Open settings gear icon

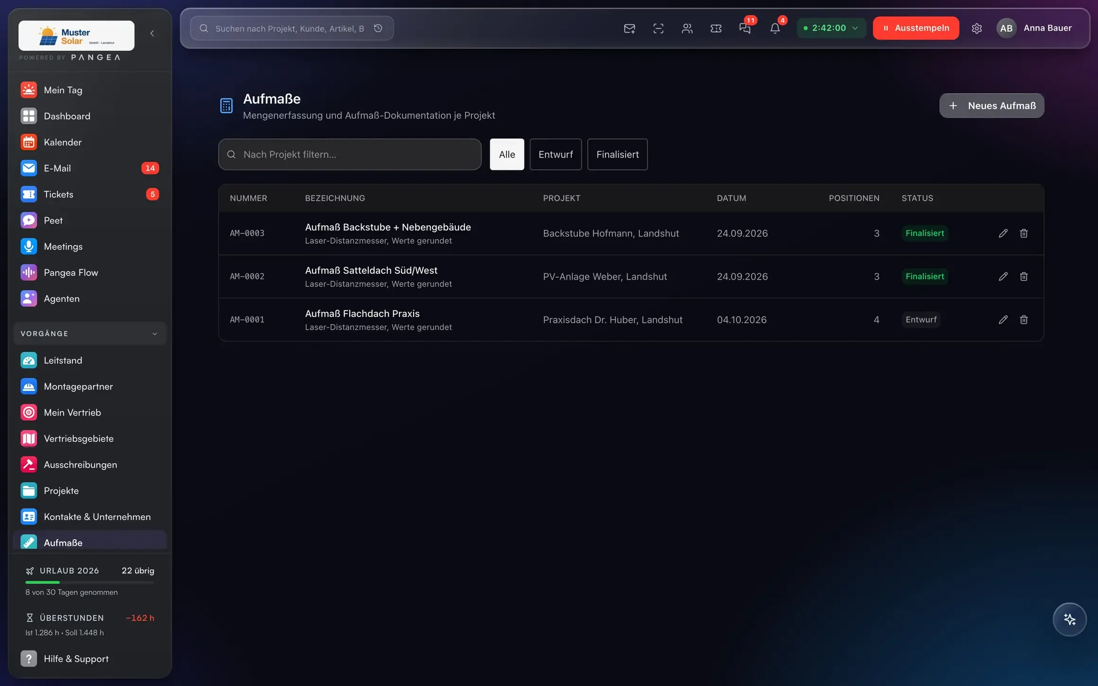(976, 28)
